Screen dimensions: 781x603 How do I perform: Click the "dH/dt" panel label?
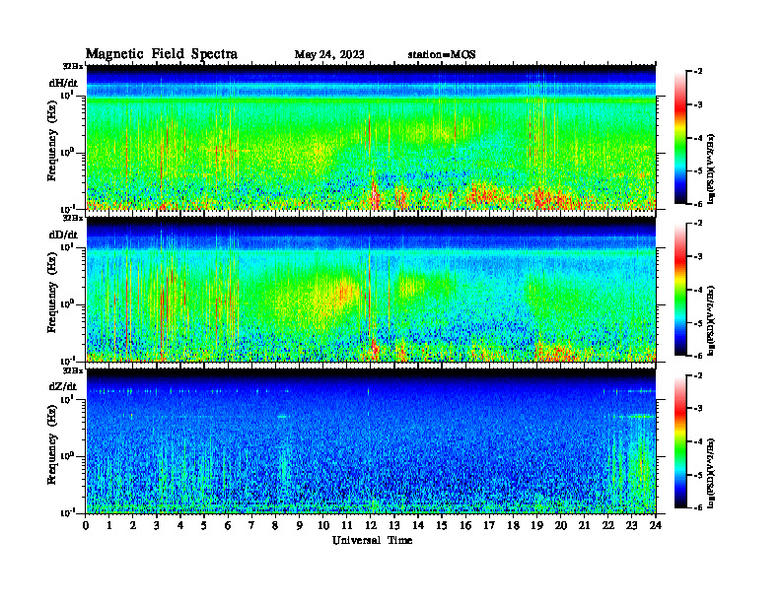63,83
